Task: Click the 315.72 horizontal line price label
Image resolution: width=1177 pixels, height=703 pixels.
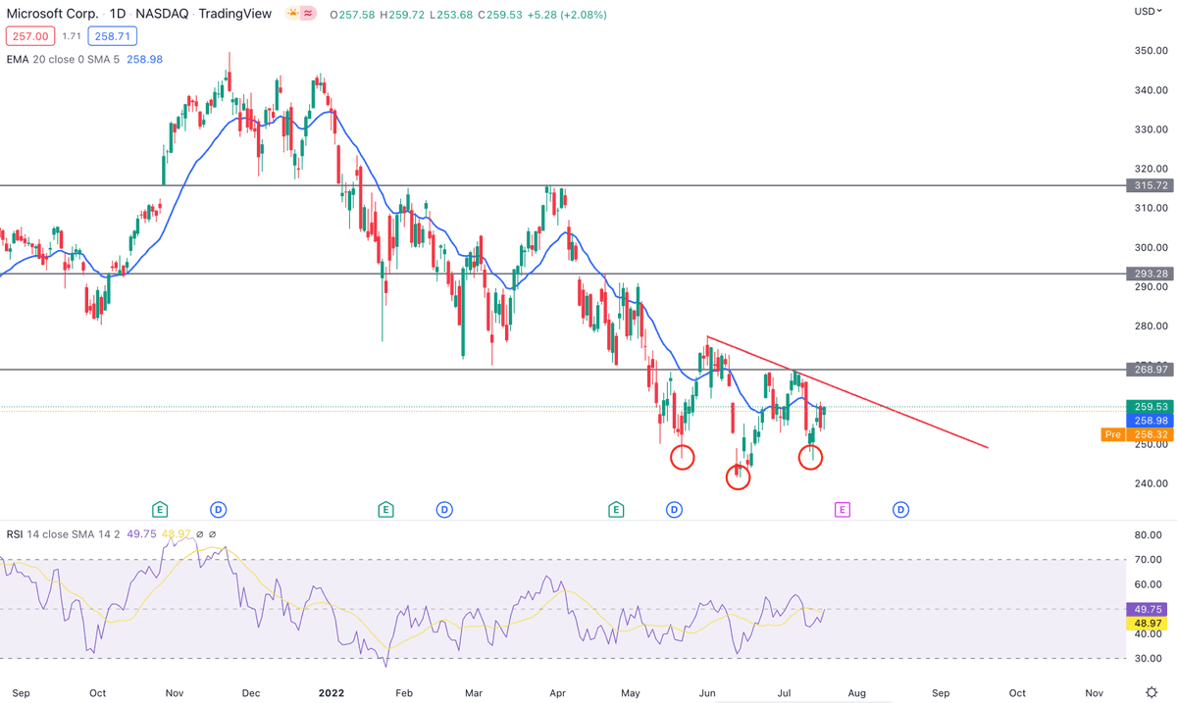Action: pos(1151,185)
